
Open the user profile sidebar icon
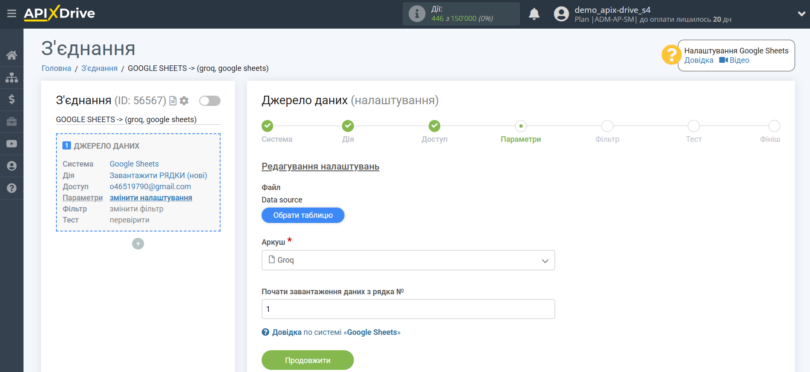point(12,166)
